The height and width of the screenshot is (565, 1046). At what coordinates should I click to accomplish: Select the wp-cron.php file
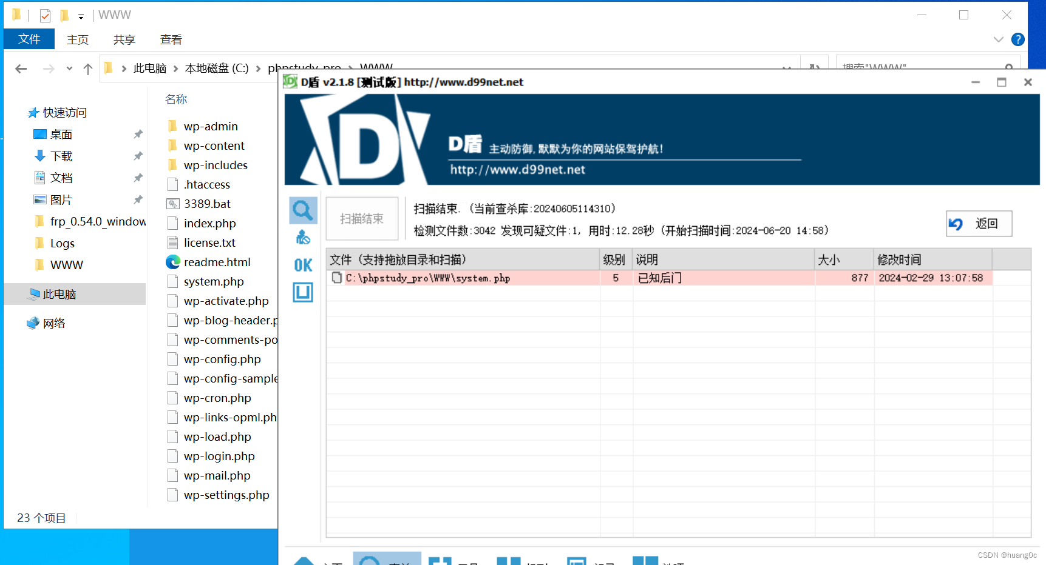217,398
